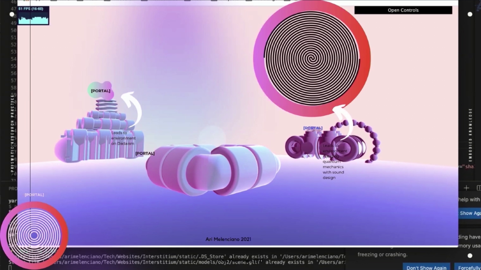Image resolution: width=481 pixels, height=270 pixels.
Task: Click the 'Ari Melenciano 2021' credit text
Action: pos(228,239)
